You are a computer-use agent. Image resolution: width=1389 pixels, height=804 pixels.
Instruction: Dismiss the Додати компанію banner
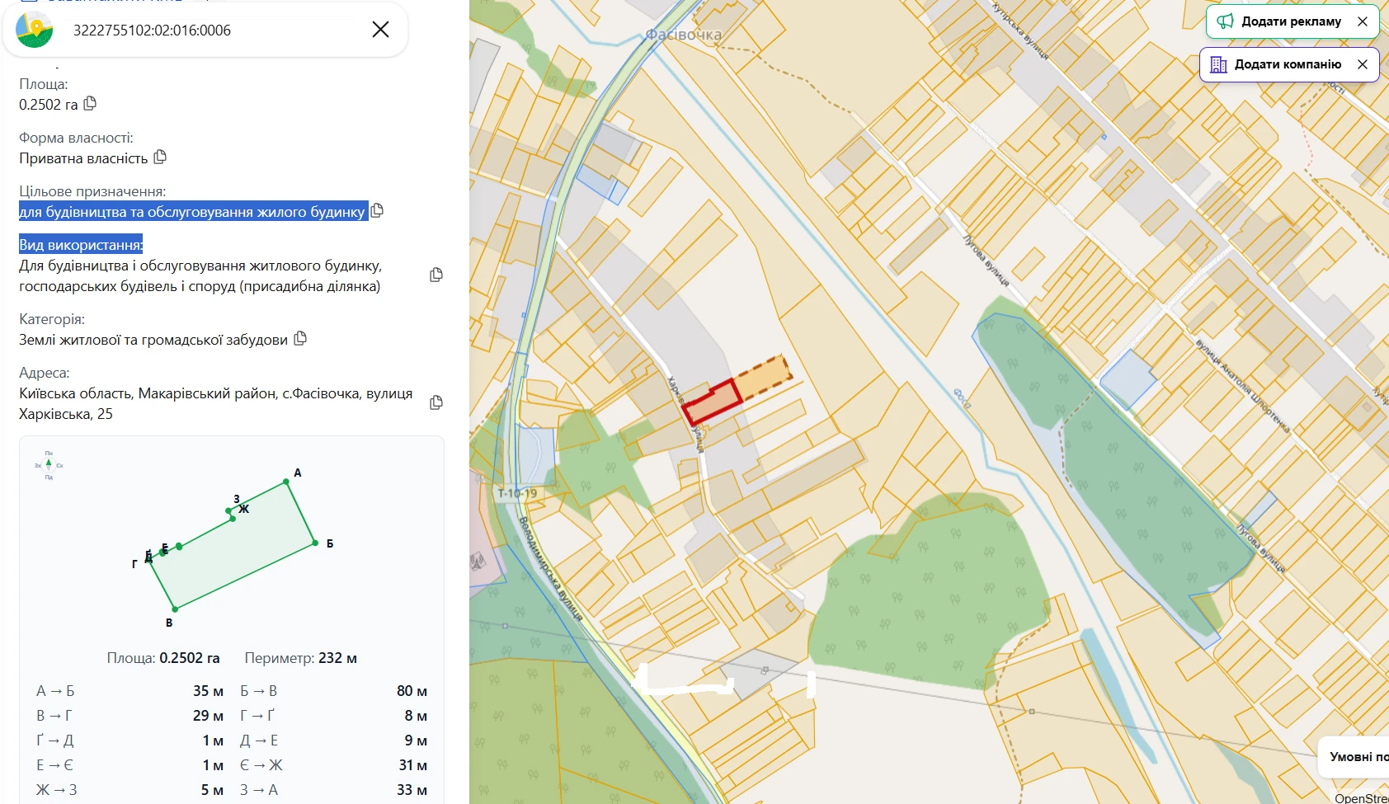click(1363, 64)
